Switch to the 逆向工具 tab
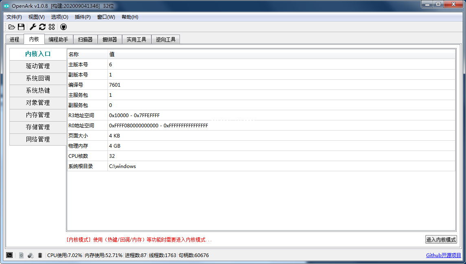 [x=166, y=39]
